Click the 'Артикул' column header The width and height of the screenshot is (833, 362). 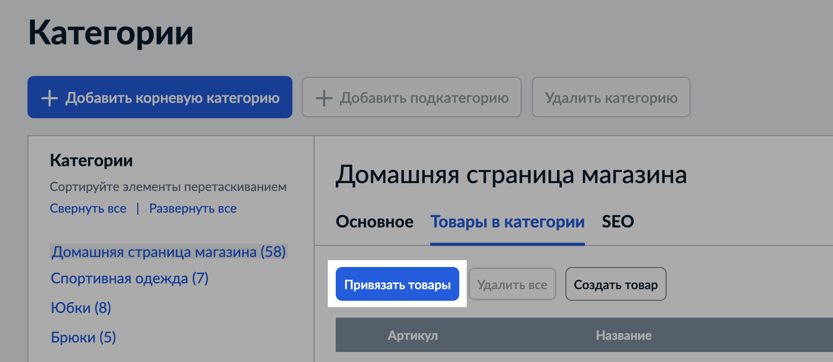413,335
